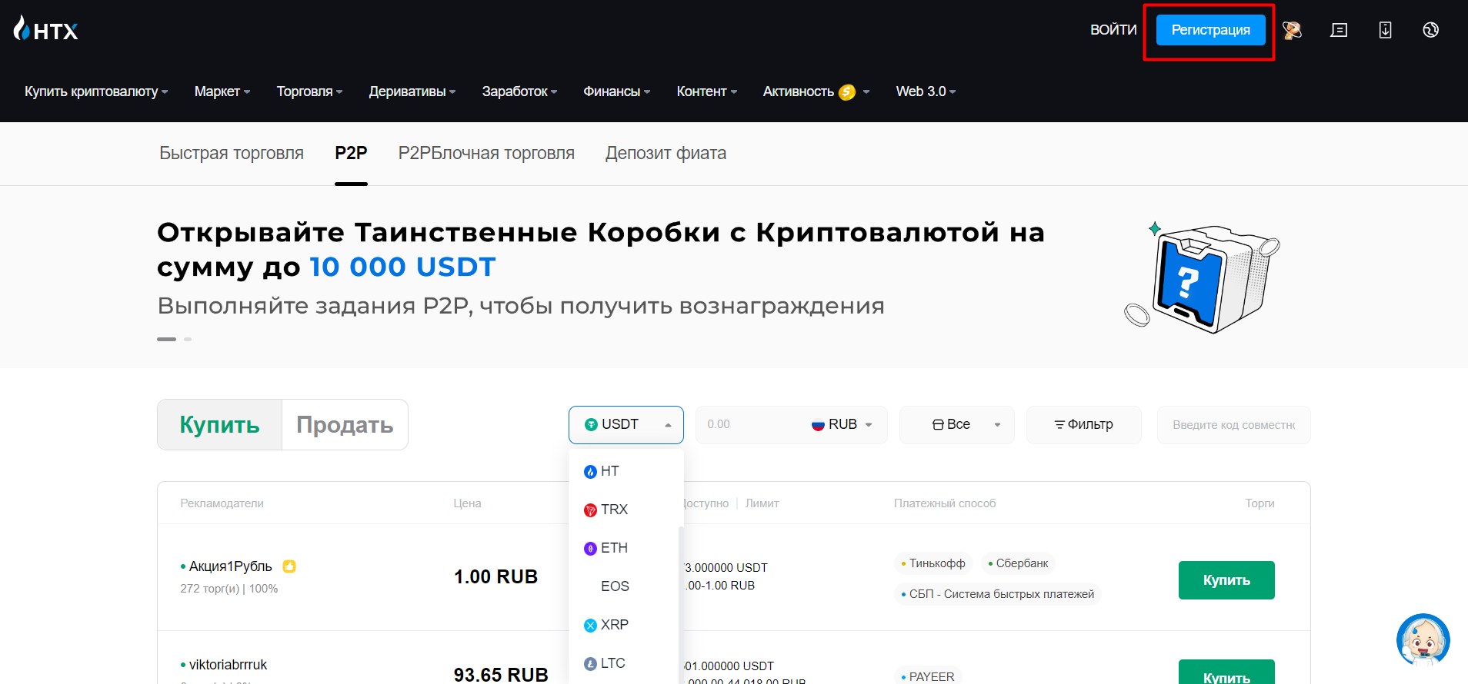Go to the first banner slide indicator
1468x684 pixels.
(166, 339)
